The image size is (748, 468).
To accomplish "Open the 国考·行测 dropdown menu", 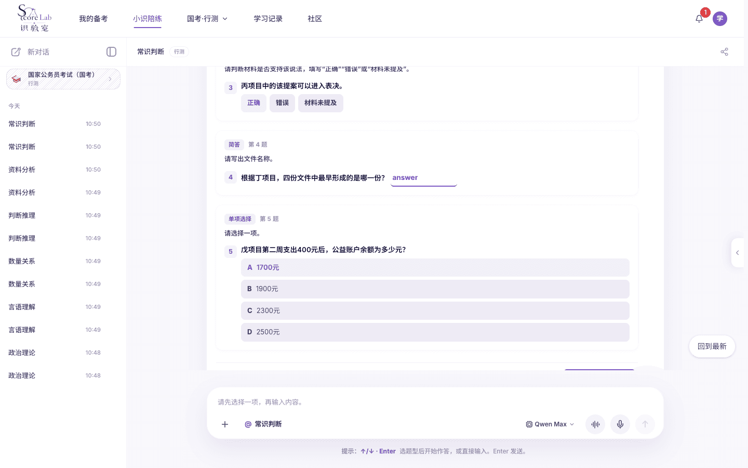I will point(207,19).
